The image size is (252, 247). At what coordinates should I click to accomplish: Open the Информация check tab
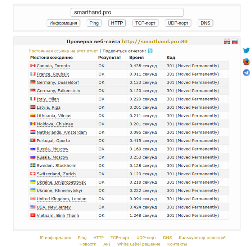[x=63, y=23]
